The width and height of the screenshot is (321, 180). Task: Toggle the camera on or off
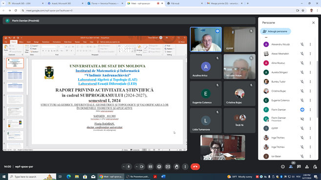[142, 167]
